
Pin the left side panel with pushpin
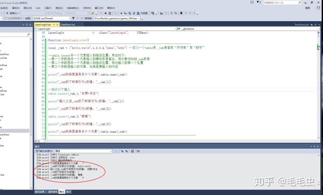pyautogui.click(x=26, y=25)
